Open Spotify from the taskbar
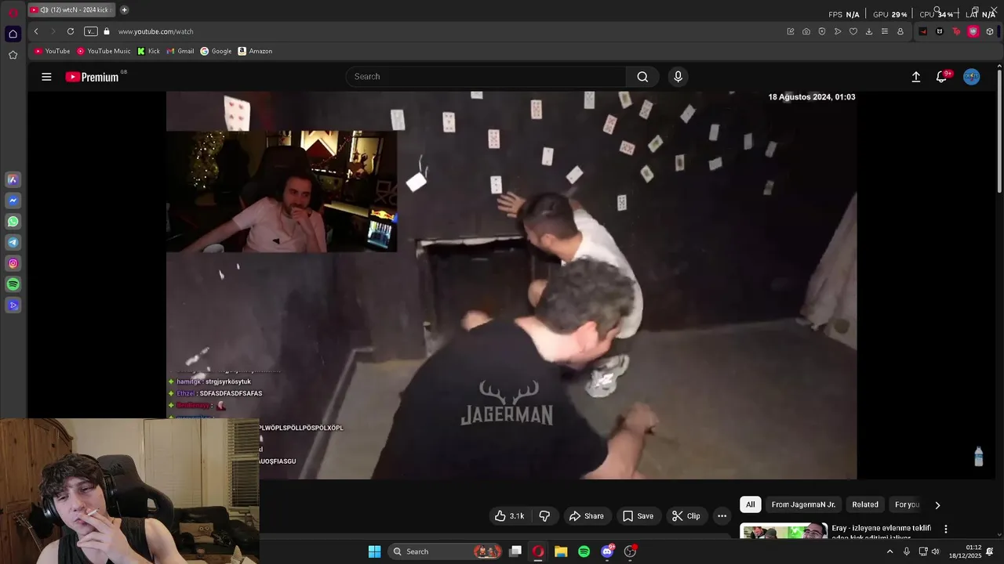The image size is (1004, 564). (x=584, y=551)
